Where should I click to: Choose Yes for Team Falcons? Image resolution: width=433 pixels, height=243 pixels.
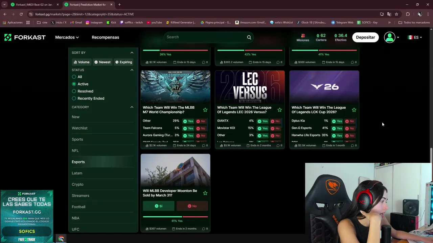pyautogui.click(x=188, y=128)
